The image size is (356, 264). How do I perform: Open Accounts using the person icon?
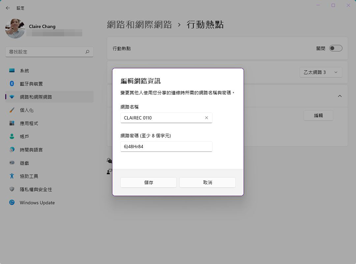click(12, 136)
